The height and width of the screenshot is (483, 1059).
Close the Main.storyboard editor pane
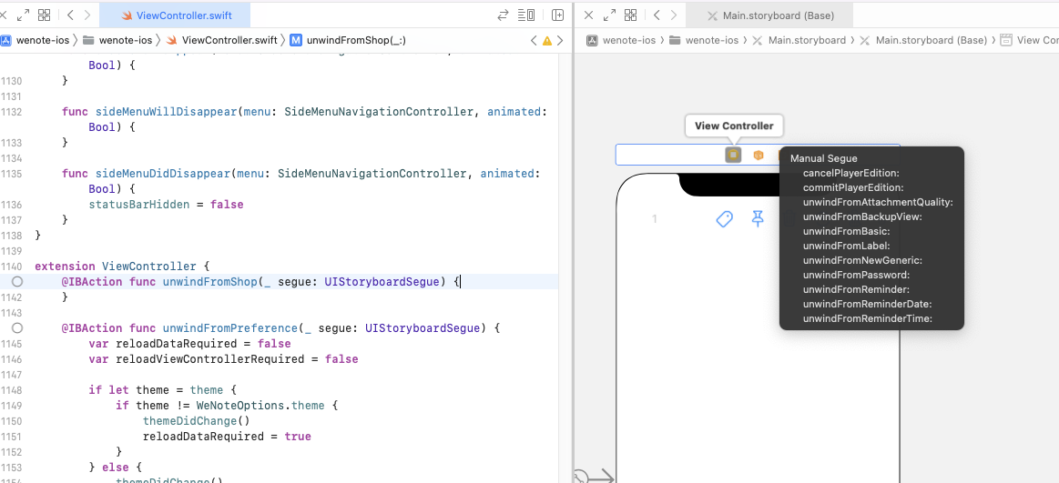588,15
